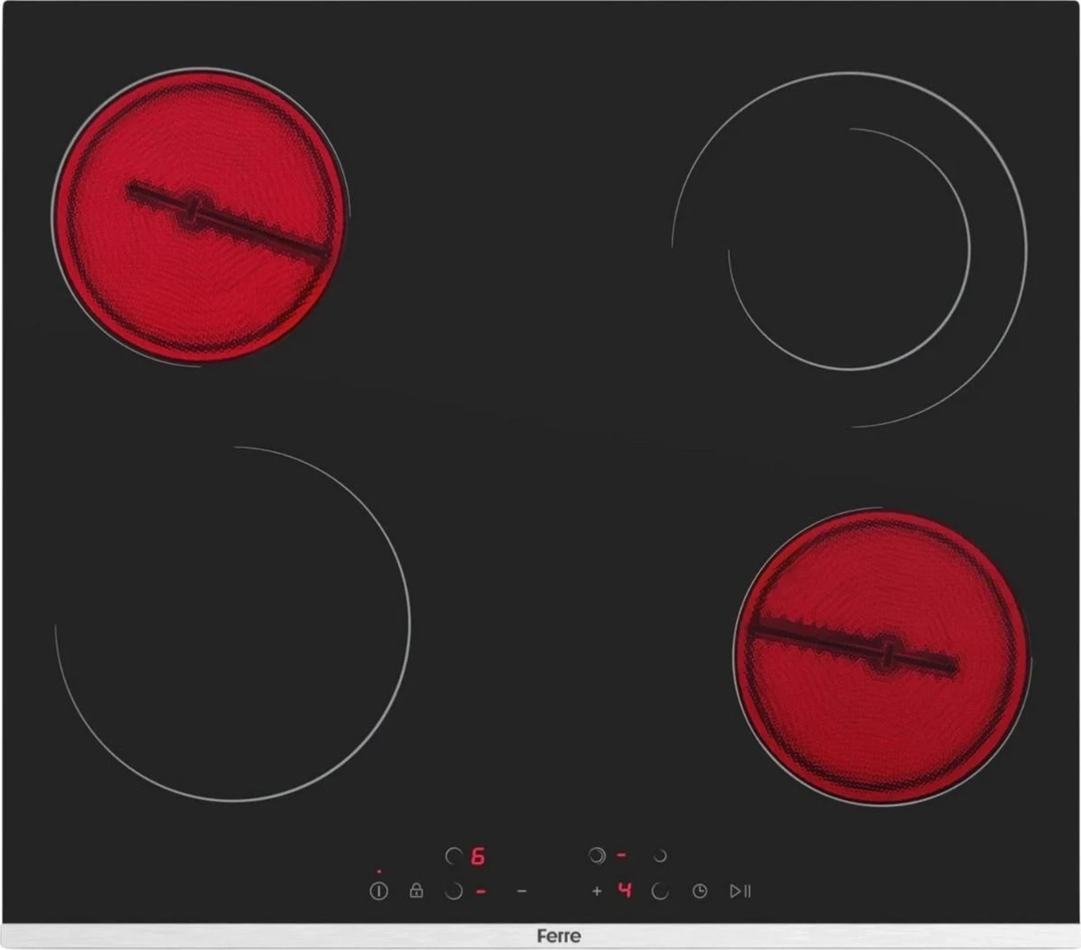Touch the glowing front-right burner

click(x=882, y=657)
